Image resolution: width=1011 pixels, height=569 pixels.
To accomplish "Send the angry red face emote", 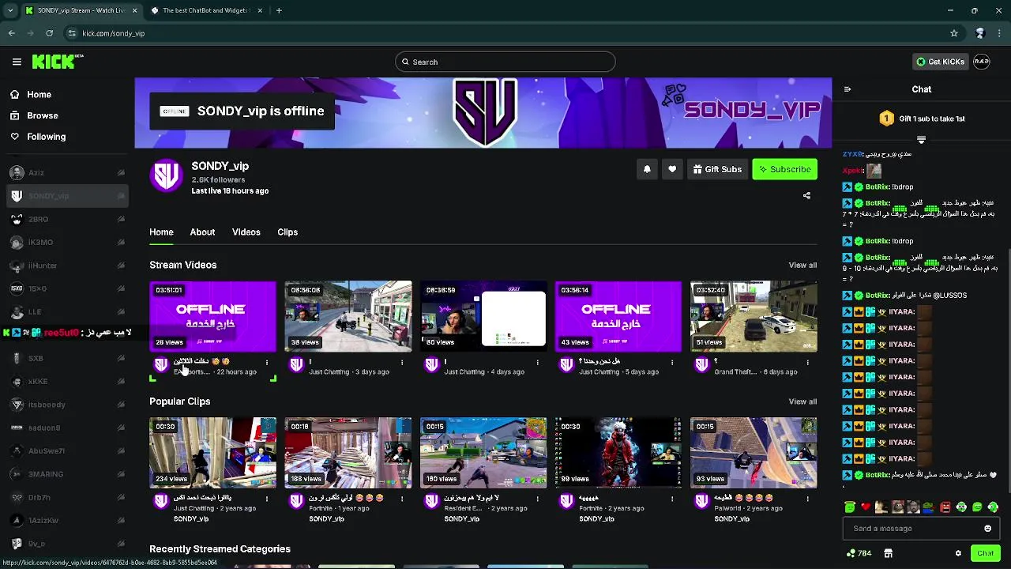I will point(945,507).
